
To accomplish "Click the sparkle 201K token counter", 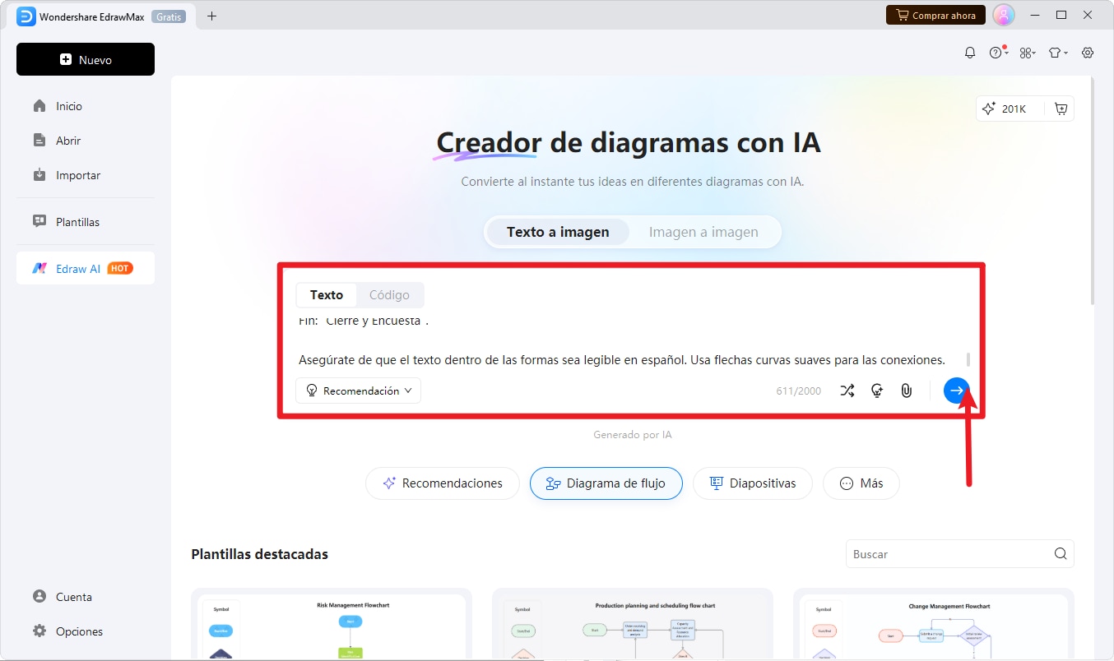I will point(1010,108).
